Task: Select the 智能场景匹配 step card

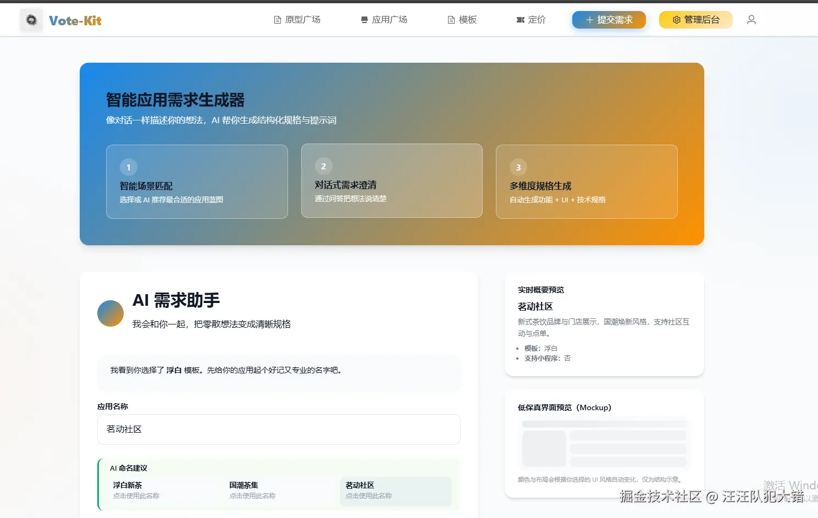Action: point(197,181)
